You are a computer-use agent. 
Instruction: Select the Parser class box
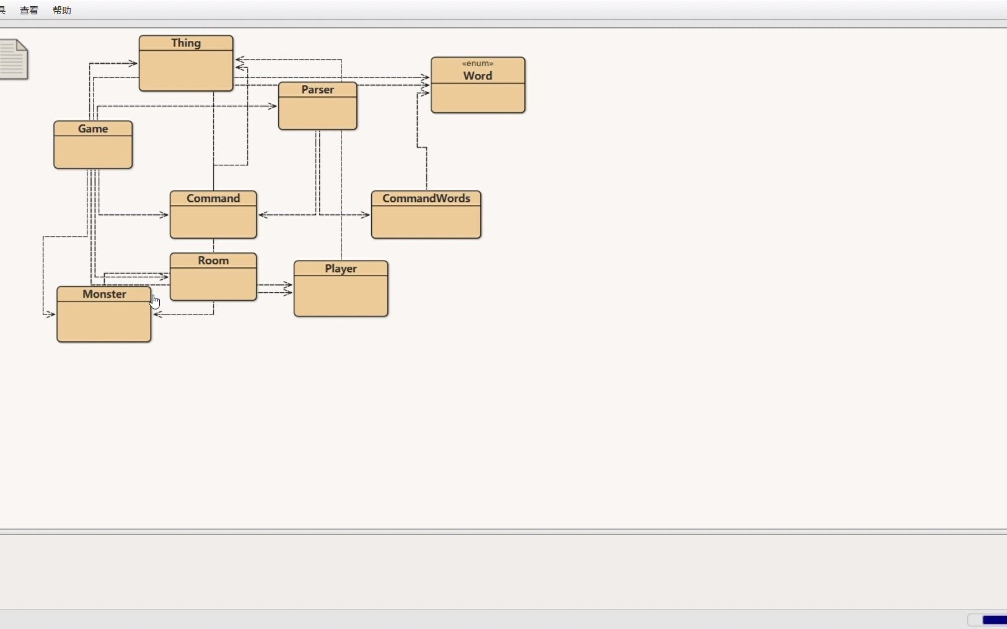(x=318, y=106)
